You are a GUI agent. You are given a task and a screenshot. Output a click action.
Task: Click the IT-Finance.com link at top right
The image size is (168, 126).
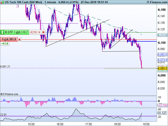click(157, 2)
